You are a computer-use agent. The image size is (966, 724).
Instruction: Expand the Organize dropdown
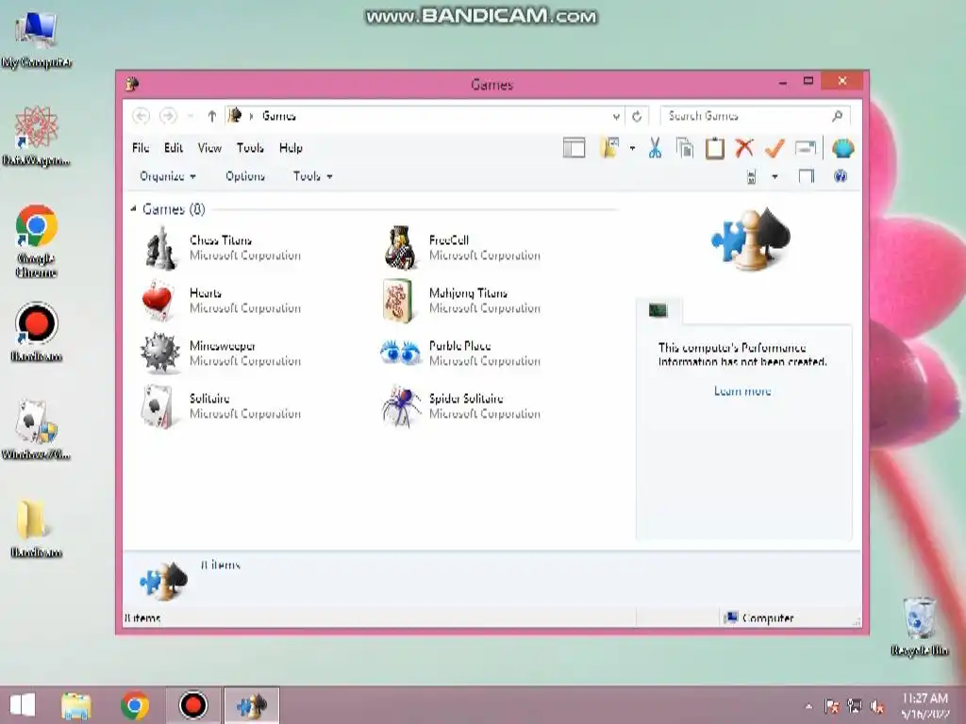[168, 176]
